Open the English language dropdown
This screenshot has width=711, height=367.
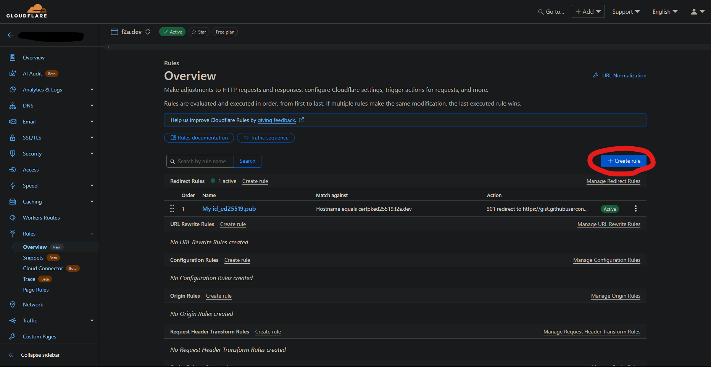pos(665,12)
